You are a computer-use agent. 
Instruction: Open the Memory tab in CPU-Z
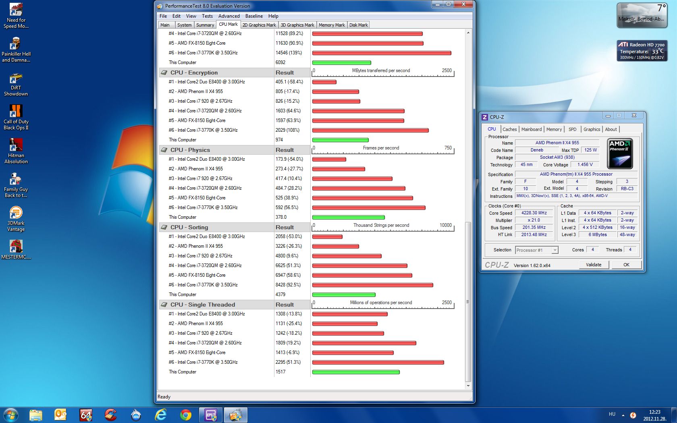[x=554, y=129]
